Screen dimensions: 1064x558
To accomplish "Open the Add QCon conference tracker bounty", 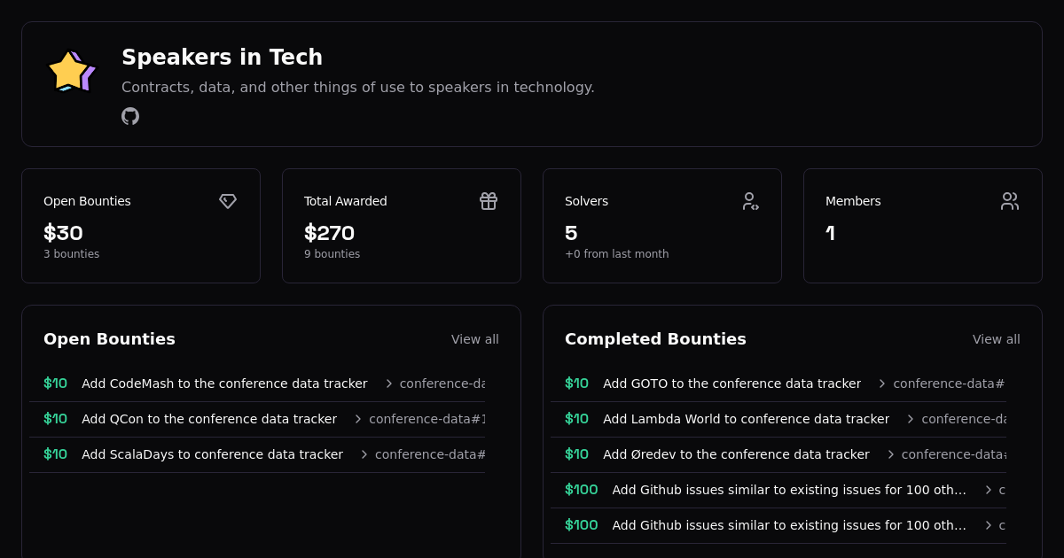I will pos(208,419).
